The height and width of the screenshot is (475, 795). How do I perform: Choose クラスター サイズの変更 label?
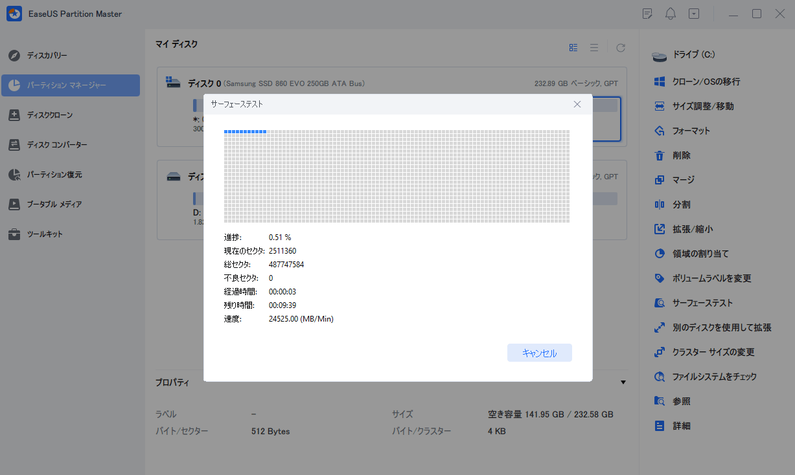713,352
